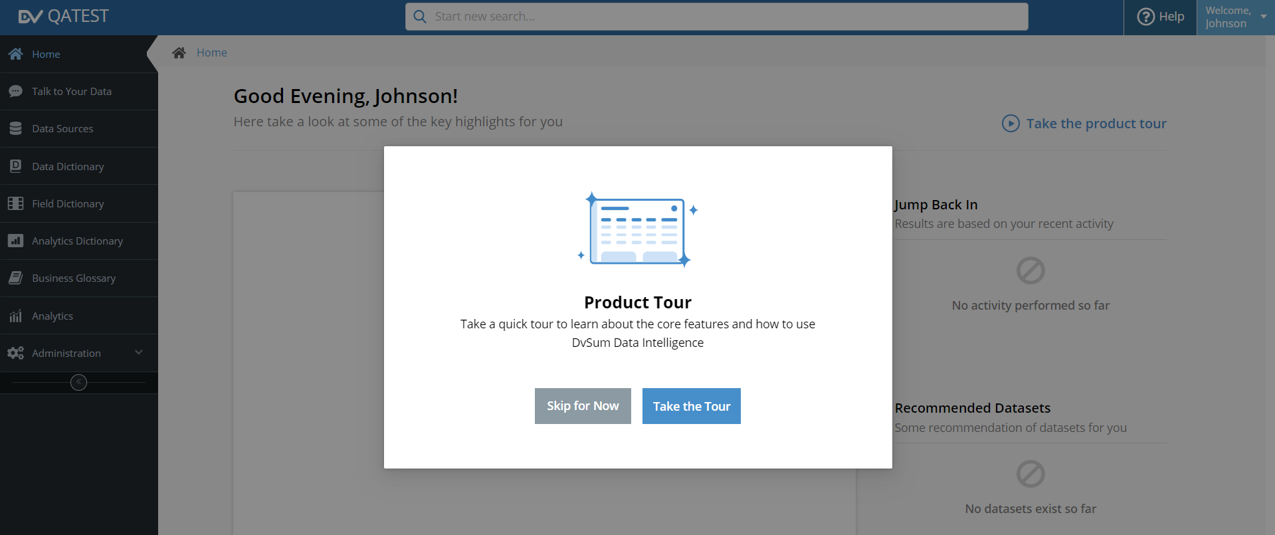Screen dimensions: 1275x535
Task: Click the search magnifier icon
Action: [x=420, y=17]
